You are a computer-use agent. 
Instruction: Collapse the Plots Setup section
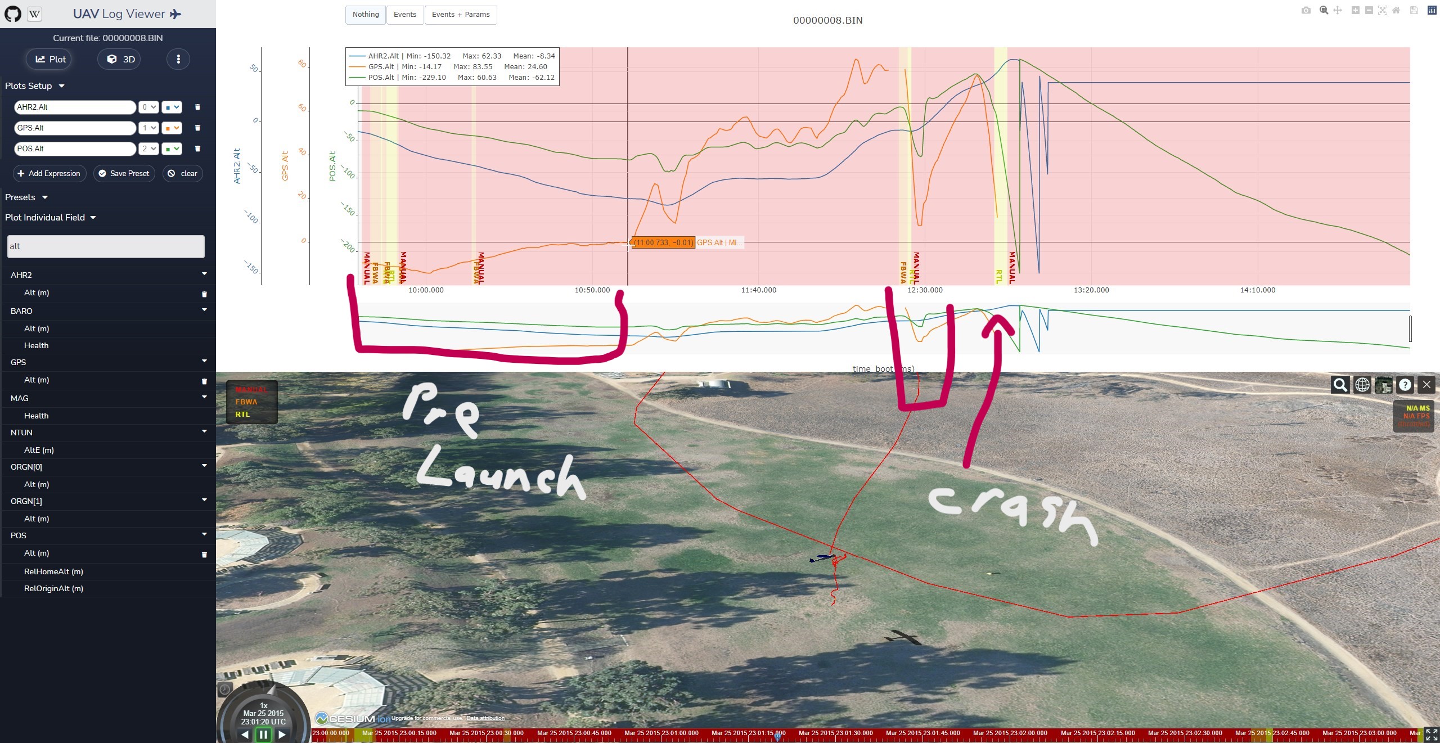[34, 85]
